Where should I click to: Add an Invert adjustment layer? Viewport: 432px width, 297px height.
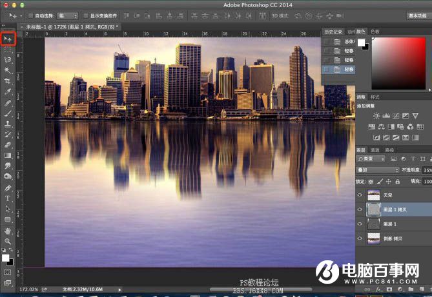(x=376, y=137)
